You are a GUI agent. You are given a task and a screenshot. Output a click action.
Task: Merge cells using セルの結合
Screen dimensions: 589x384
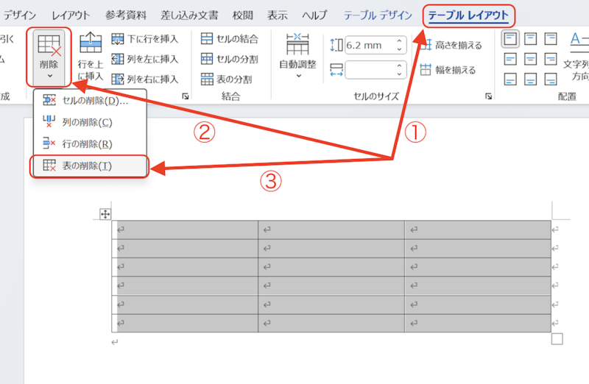click(x=230, y=39)
